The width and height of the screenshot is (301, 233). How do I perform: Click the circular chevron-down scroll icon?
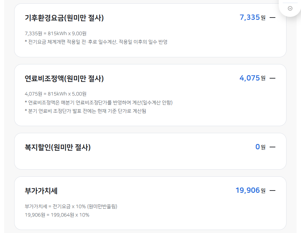(x=290, y=8)
